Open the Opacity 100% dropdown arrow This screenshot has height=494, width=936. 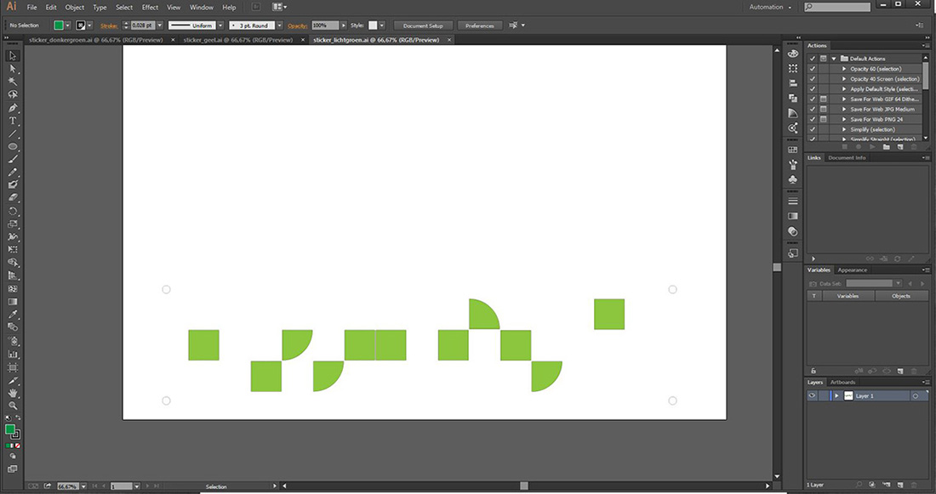[x=343, y=25]
